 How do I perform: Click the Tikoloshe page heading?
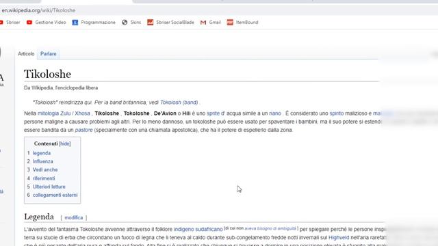pyautogui.click(x=47, y=74)
